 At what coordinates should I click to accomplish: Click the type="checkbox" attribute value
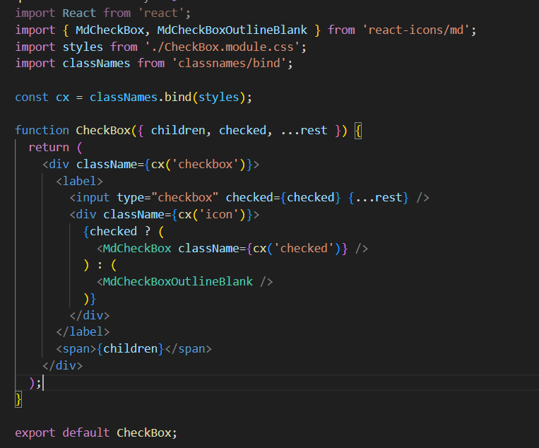pyautogui.click(x=184, y=197)
